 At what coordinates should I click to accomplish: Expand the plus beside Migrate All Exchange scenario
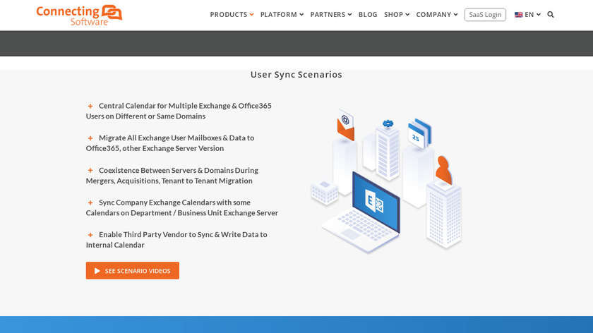[90, 138]
